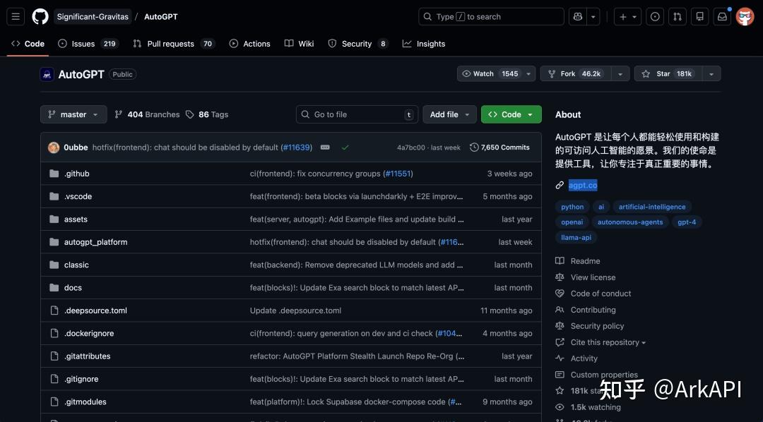Open the .gitmodules file
This screenshot has height=422, width=763.
[x=85, y=402]
